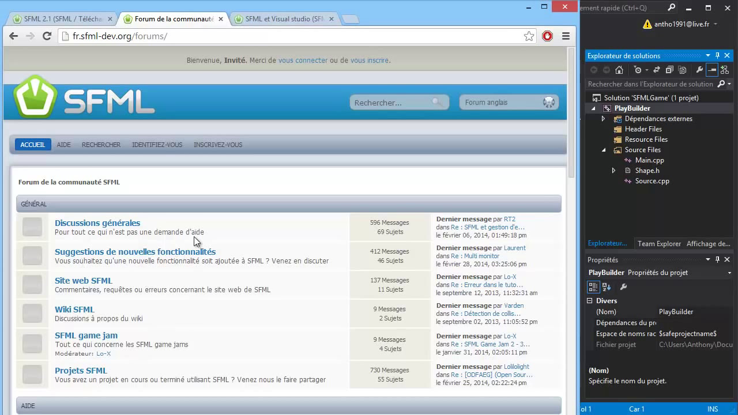The width and height of the screenshot is (738, 415).
Task: Open the RECHERCHER menu item
Action: point(101,145)
